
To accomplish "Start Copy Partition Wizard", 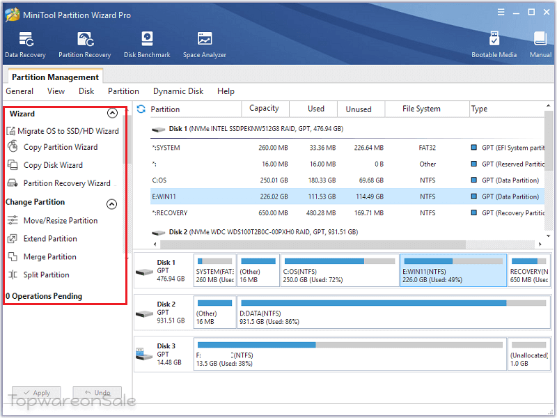I will click(53, 147).
